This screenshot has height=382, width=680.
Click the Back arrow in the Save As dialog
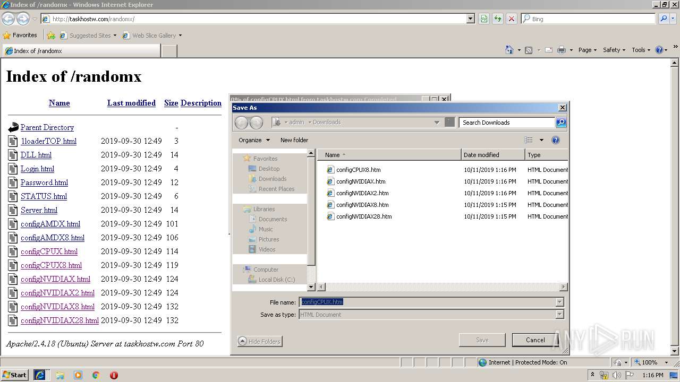(x=241, y=123)
